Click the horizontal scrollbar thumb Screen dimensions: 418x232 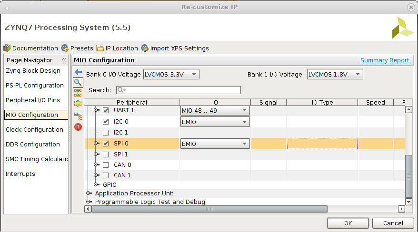[209, 209]
